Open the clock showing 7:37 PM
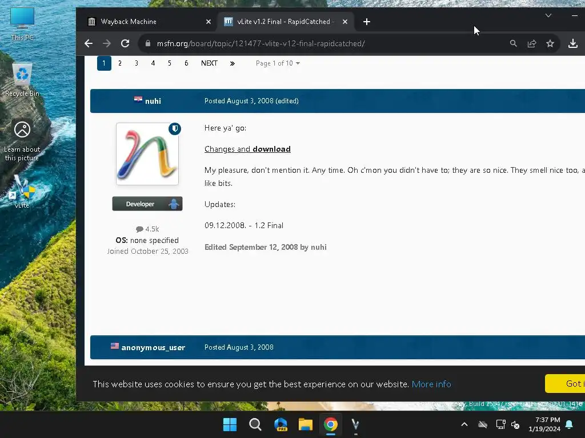The width and height of the screenshot is (585, 438). 544,424
